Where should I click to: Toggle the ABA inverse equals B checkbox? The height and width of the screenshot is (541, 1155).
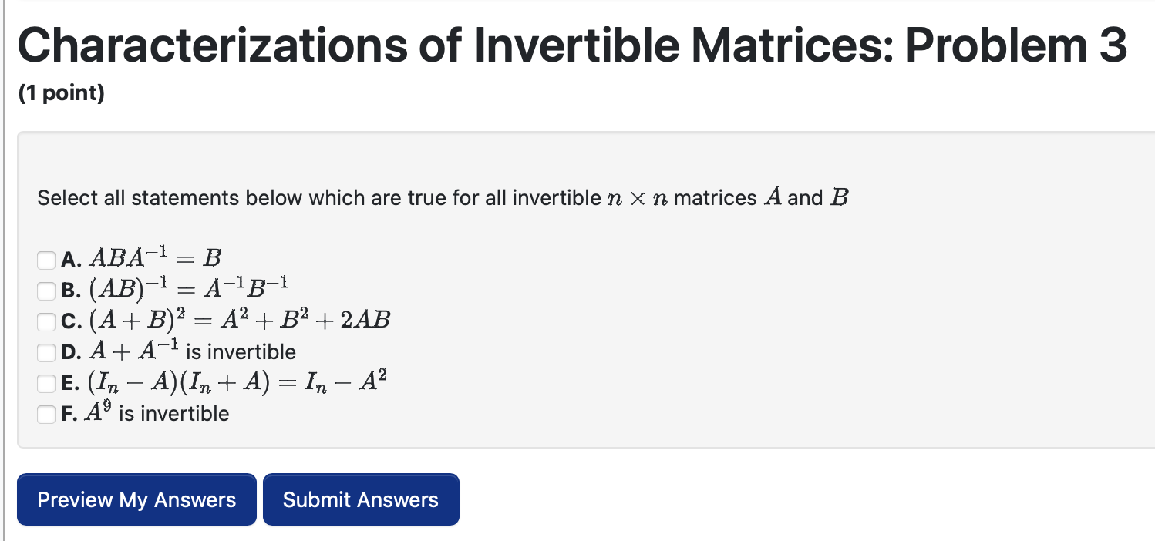46,260
